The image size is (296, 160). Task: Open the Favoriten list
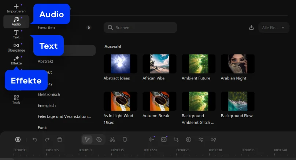(x=47, y=27)
